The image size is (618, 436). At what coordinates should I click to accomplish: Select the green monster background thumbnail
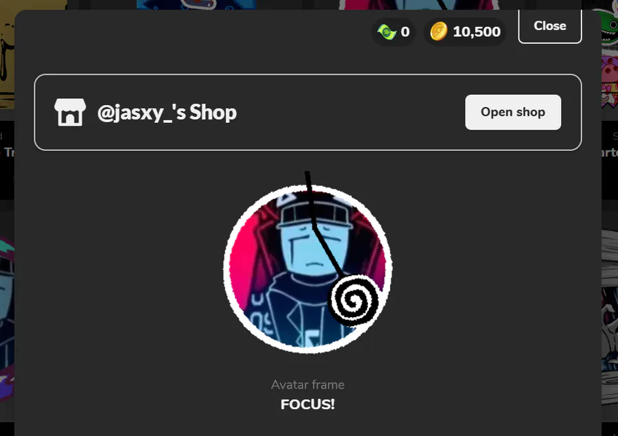(609, 27)
